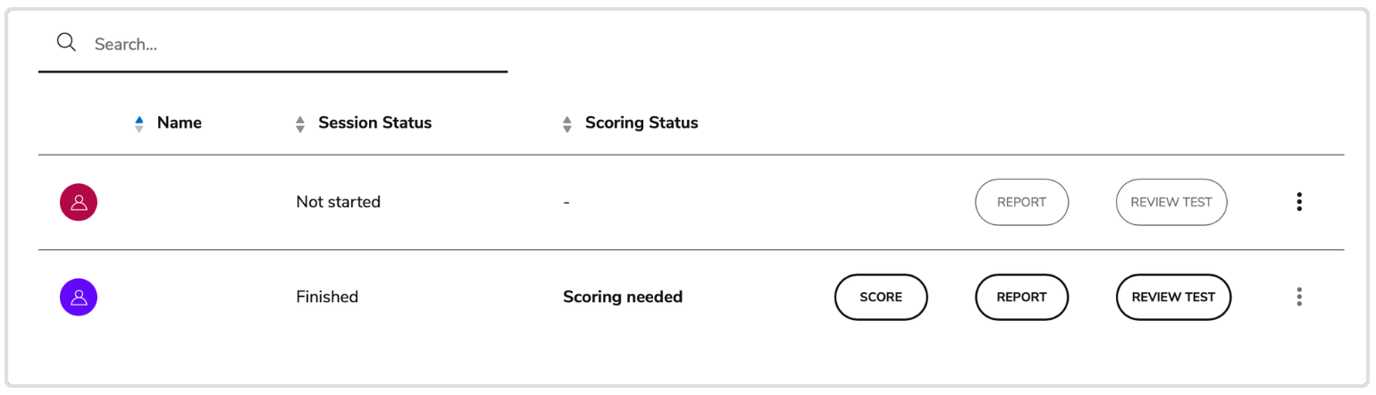Sort by the Scoring Status header
Screen dimensions: 1376x395
[x=642, y=123]
